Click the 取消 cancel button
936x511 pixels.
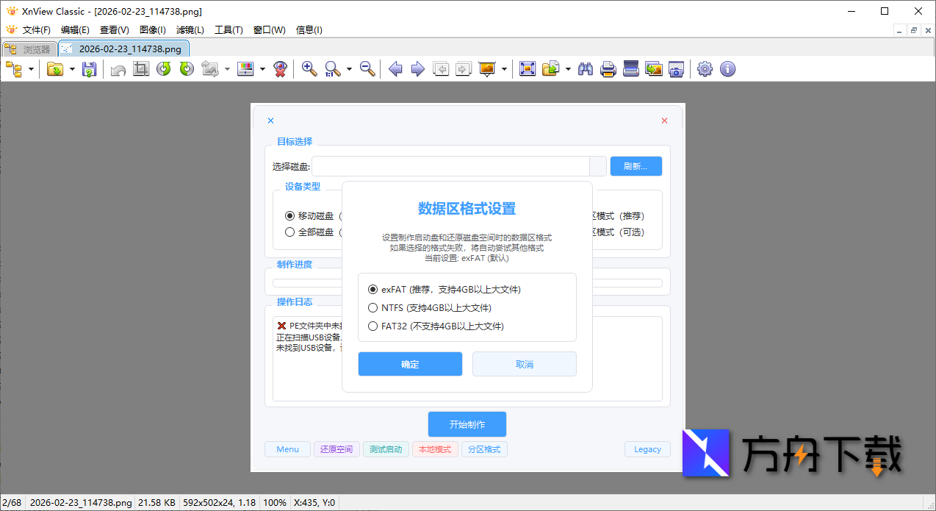click(x=524, y=363)
